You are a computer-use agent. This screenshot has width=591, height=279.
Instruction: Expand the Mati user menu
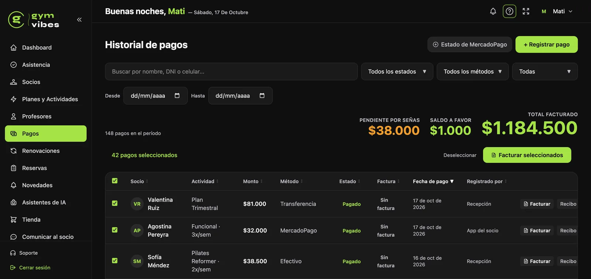tap(557, 11)
